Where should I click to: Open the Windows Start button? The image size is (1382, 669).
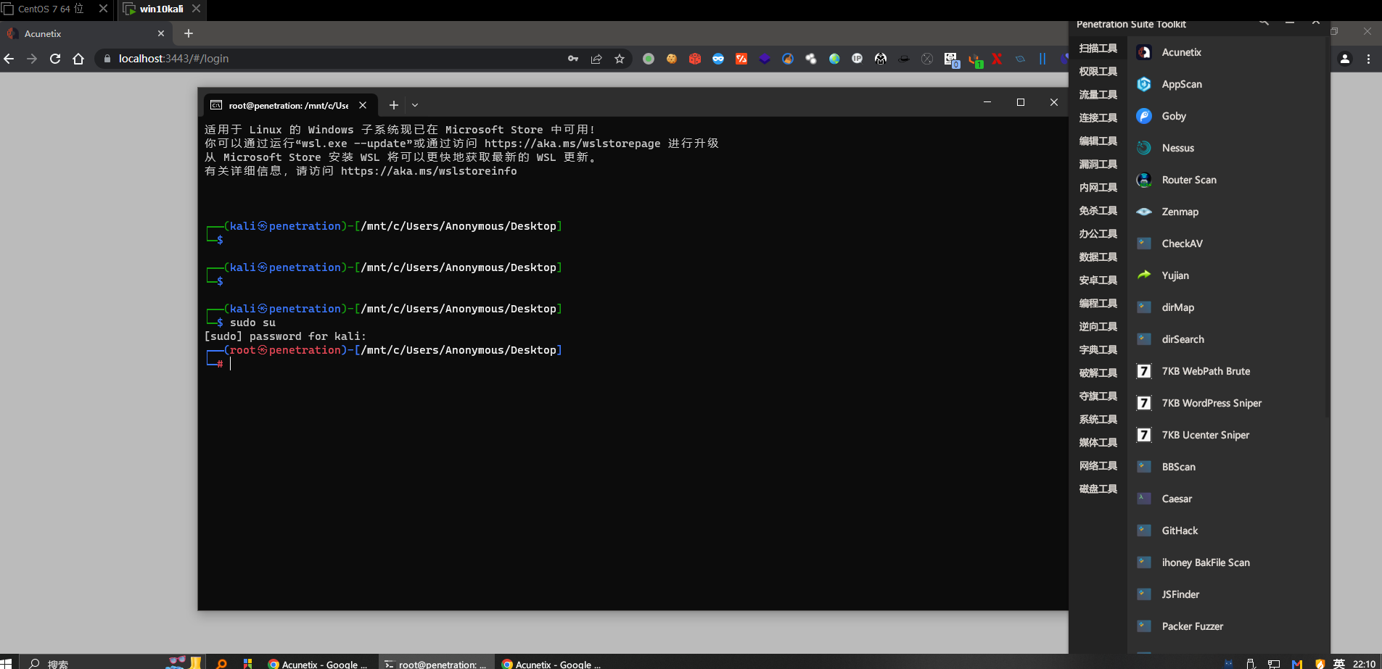point(6,663)
